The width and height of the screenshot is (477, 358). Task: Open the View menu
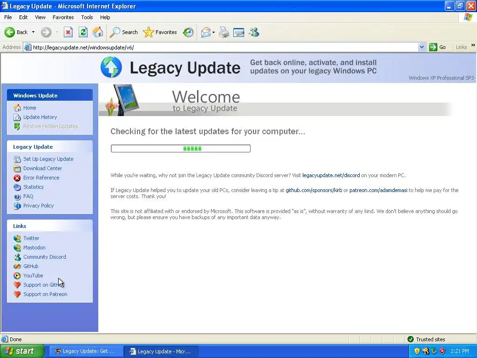coord(40,17)
